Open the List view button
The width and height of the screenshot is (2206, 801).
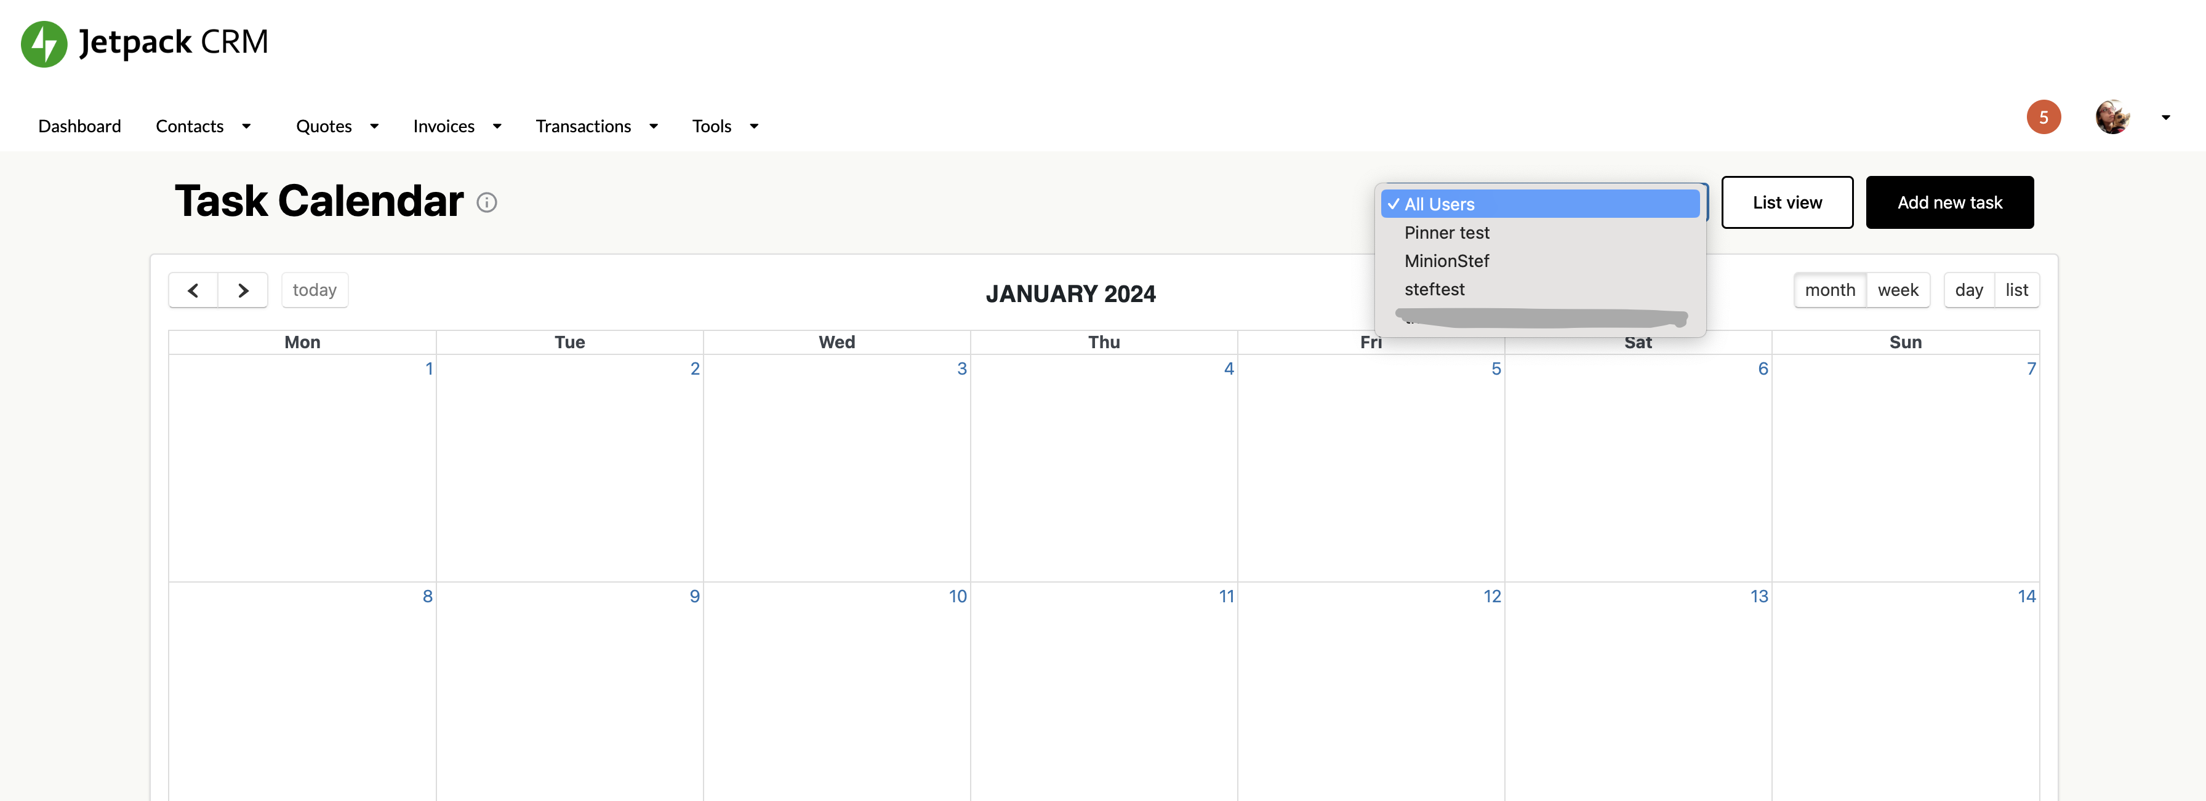[1786, 203]
